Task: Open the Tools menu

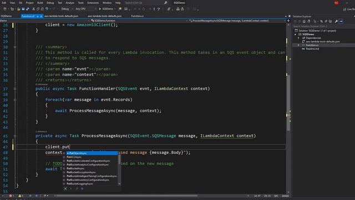Action: 81,3
